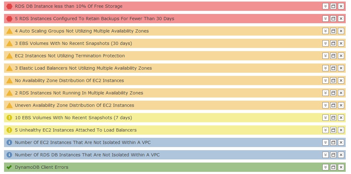Close the EBS Snapshots (7 days) alert
This screenshot has height=174, width=351.
coord(341,118)
